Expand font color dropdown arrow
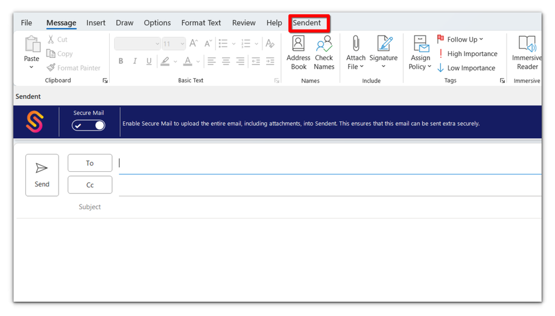 tap(198, 62)
